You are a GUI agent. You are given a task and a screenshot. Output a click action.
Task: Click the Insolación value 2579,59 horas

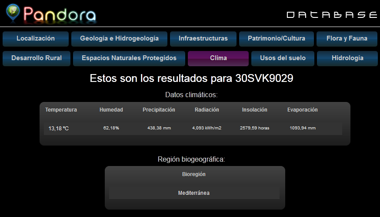tap(255, 128)
